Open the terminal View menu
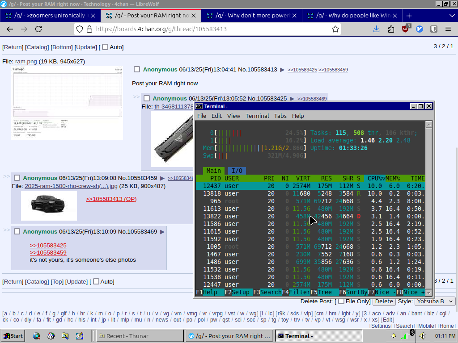Viewport: 458px width, 343px height. 233,116
